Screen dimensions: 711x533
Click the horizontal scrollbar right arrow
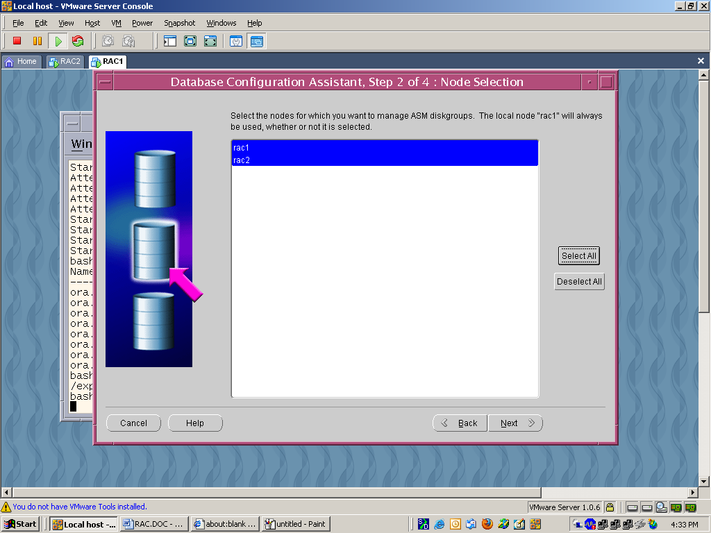692,492
